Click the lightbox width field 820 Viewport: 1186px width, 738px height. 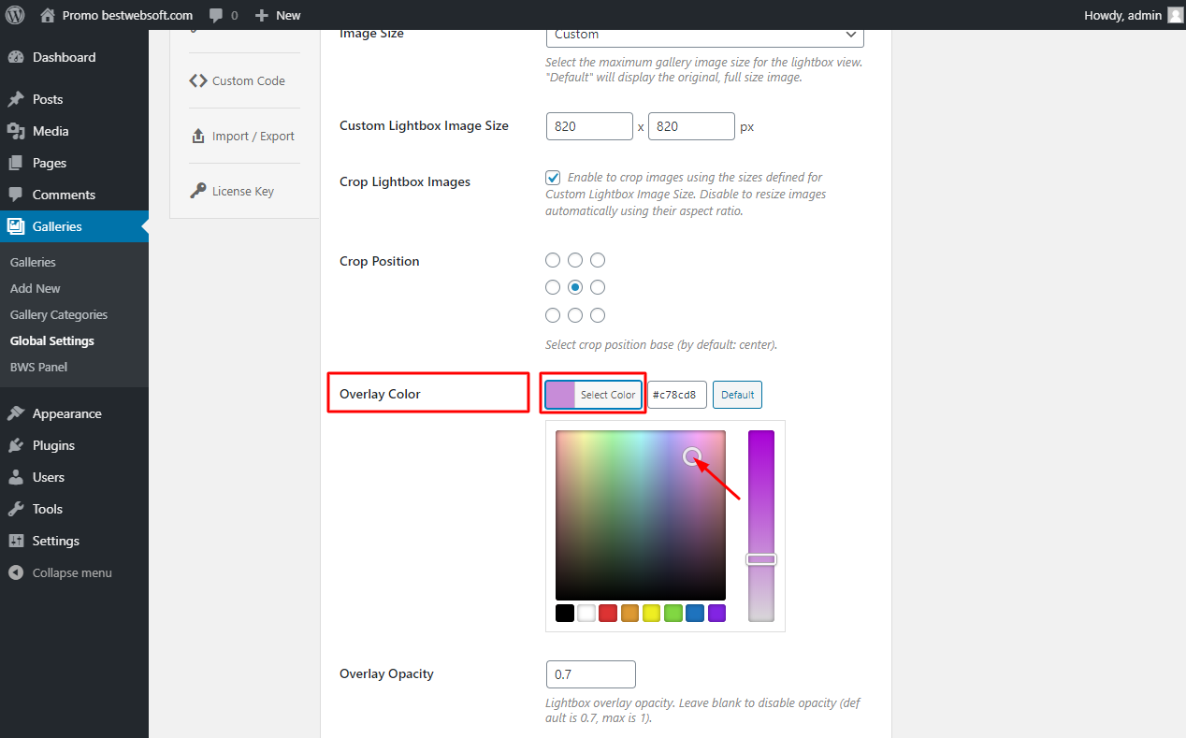click(x=590, y=126)
